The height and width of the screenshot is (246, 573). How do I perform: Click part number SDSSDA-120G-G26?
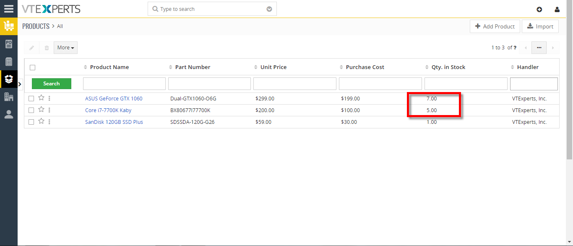pyautogui.click(x=193, y=122)
